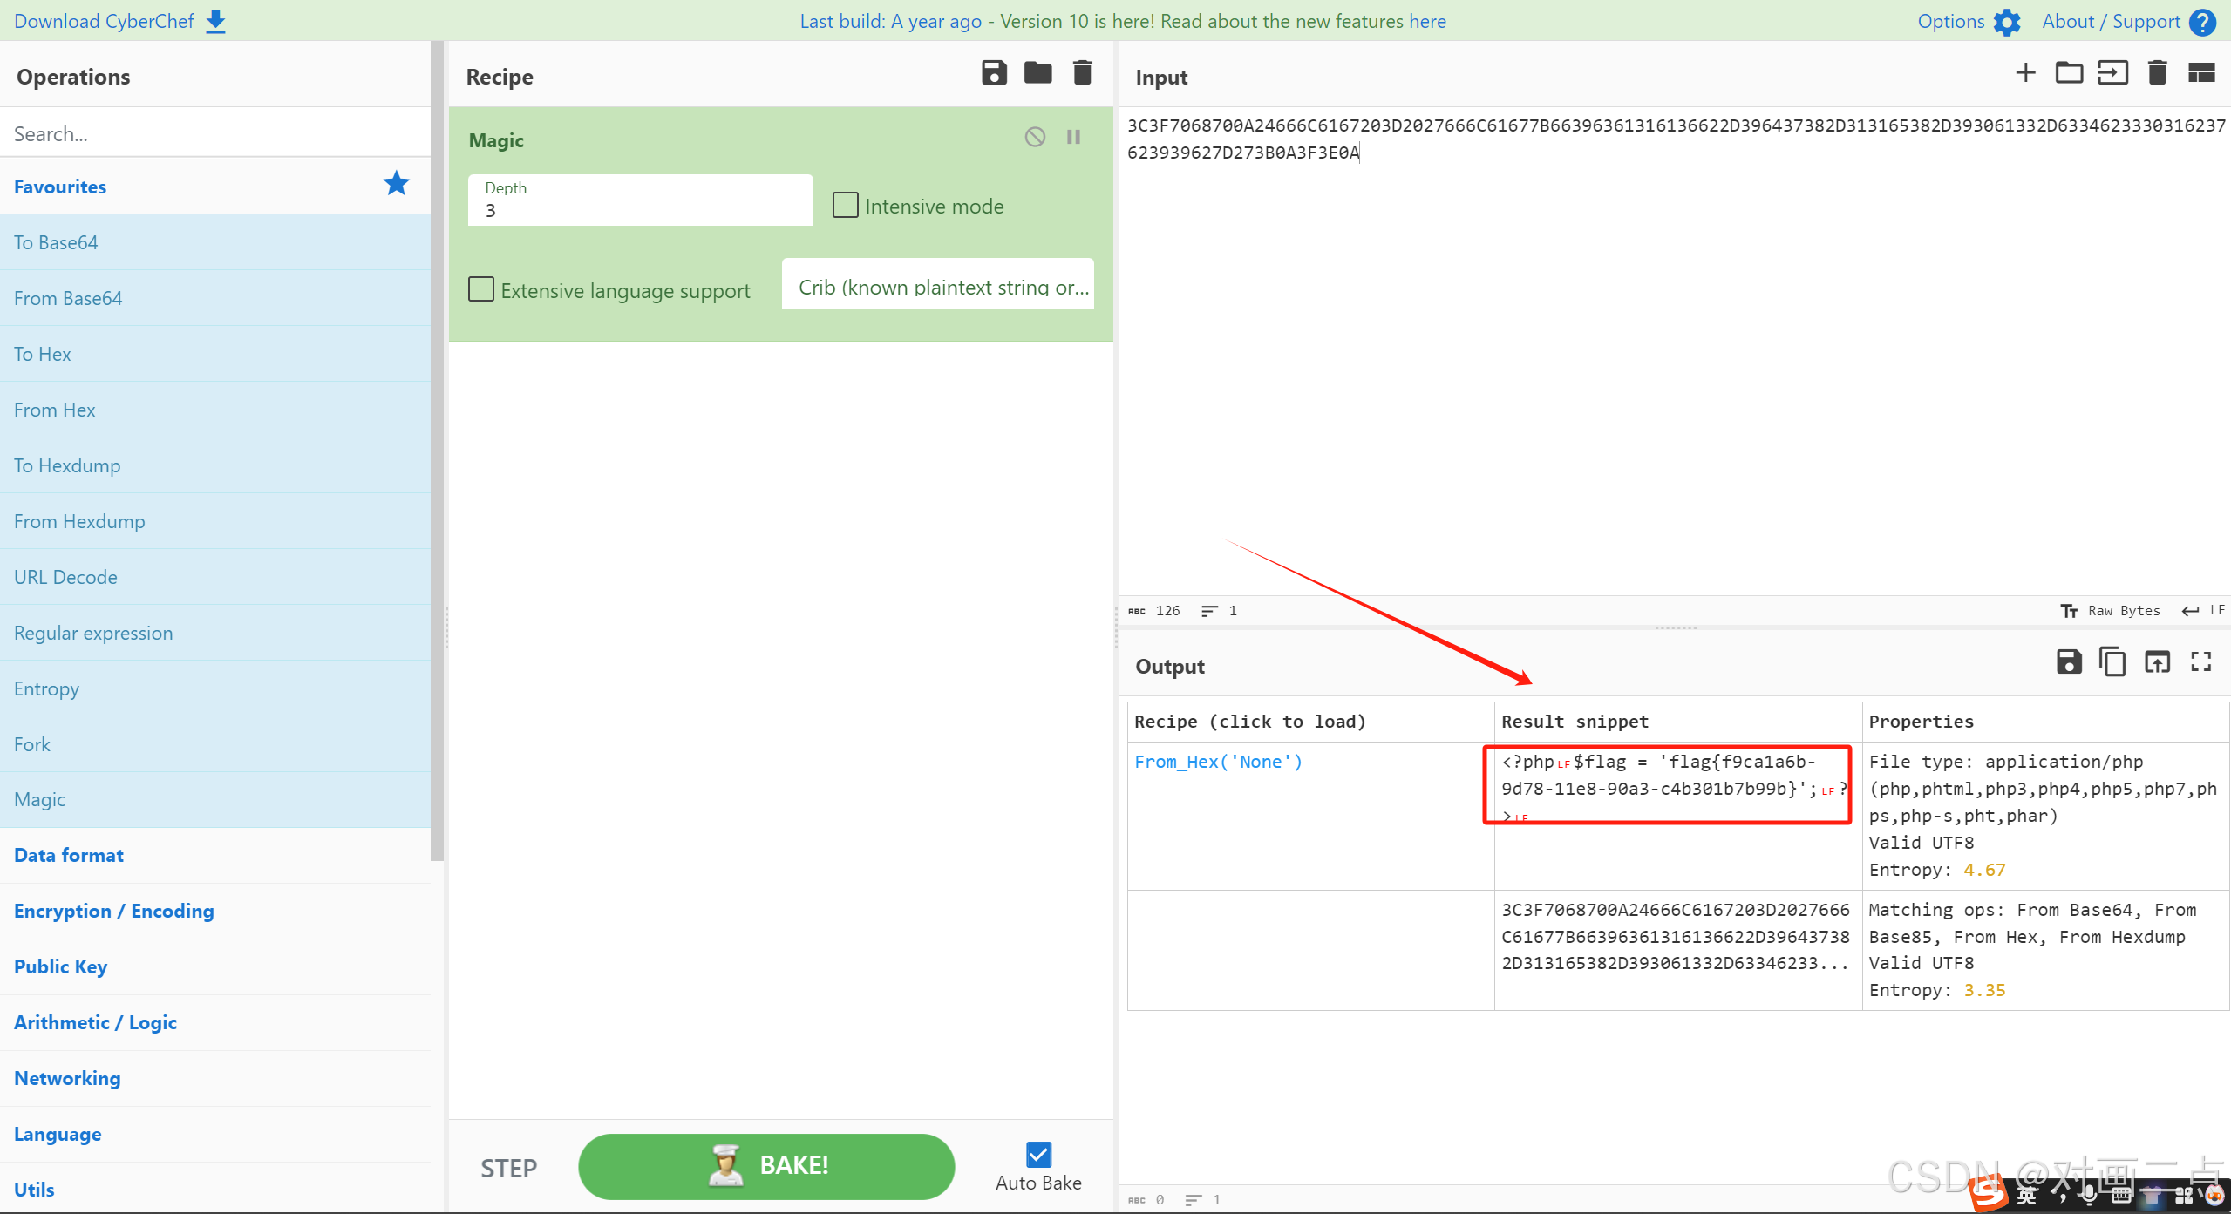Screen dimensions: 2231x1214
Task: Open the About / Support help icon
Action: (2202, 22)
